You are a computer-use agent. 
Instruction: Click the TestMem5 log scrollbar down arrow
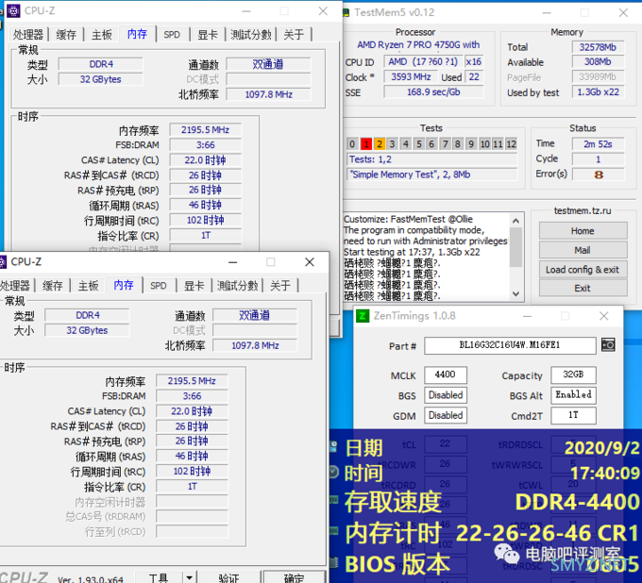tap(516, 293)
